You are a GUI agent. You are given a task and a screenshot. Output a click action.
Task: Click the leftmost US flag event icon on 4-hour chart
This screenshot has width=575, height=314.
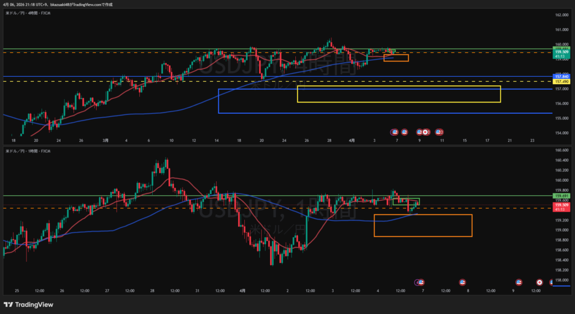point(395,132)
